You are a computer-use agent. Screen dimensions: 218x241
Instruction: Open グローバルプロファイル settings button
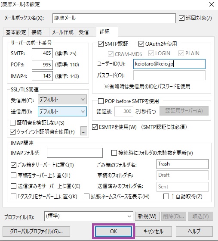click(x=36, y=232)
